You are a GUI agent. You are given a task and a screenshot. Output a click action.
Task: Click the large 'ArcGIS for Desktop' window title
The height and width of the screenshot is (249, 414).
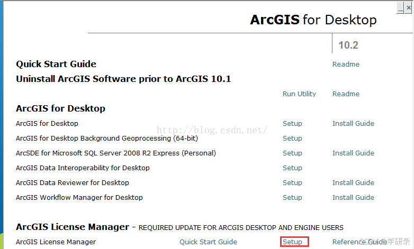coord(313,20)
